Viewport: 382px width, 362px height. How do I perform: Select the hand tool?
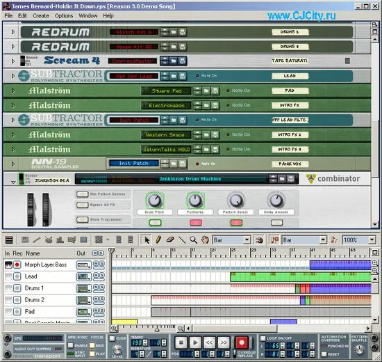pos(205,240)
